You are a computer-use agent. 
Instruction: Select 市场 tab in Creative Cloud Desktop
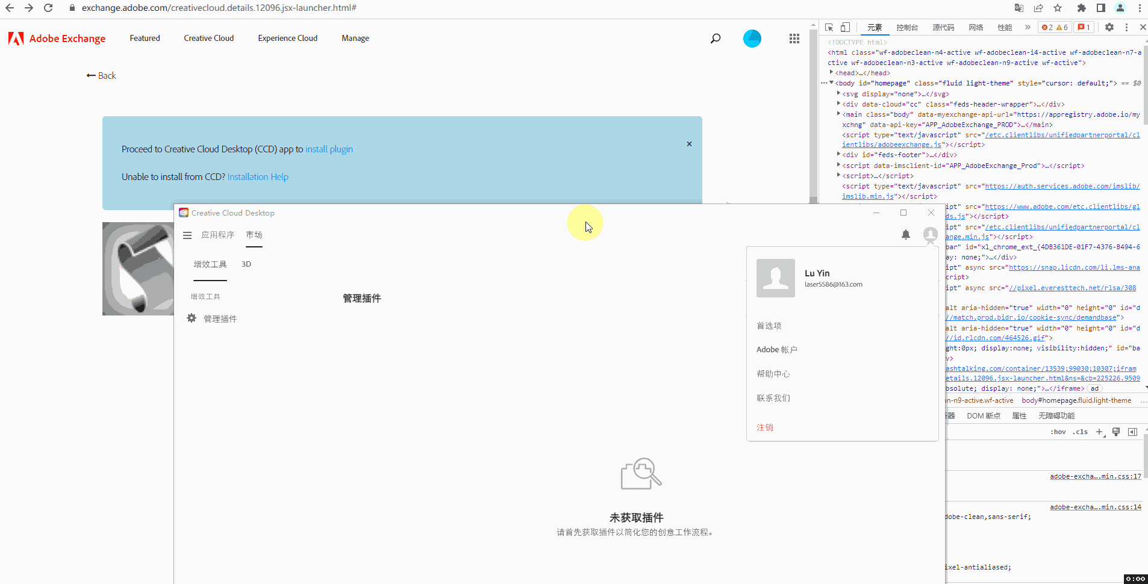pos(254,235)
